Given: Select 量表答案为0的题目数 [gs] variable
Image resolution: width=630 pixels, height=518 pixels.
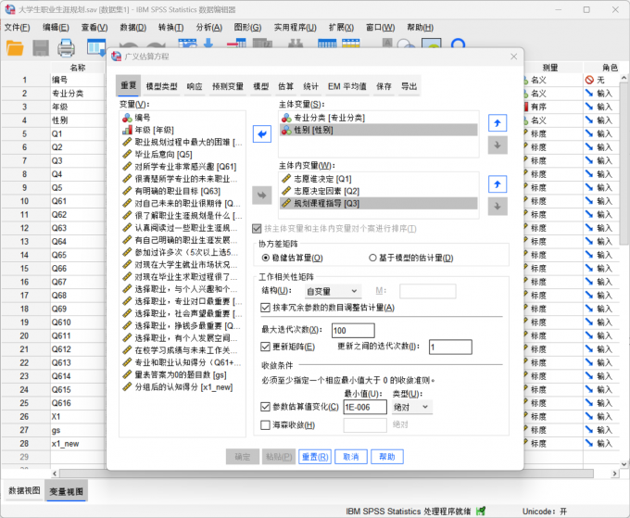Looking at the screenshot, I should tap(183, 374).
